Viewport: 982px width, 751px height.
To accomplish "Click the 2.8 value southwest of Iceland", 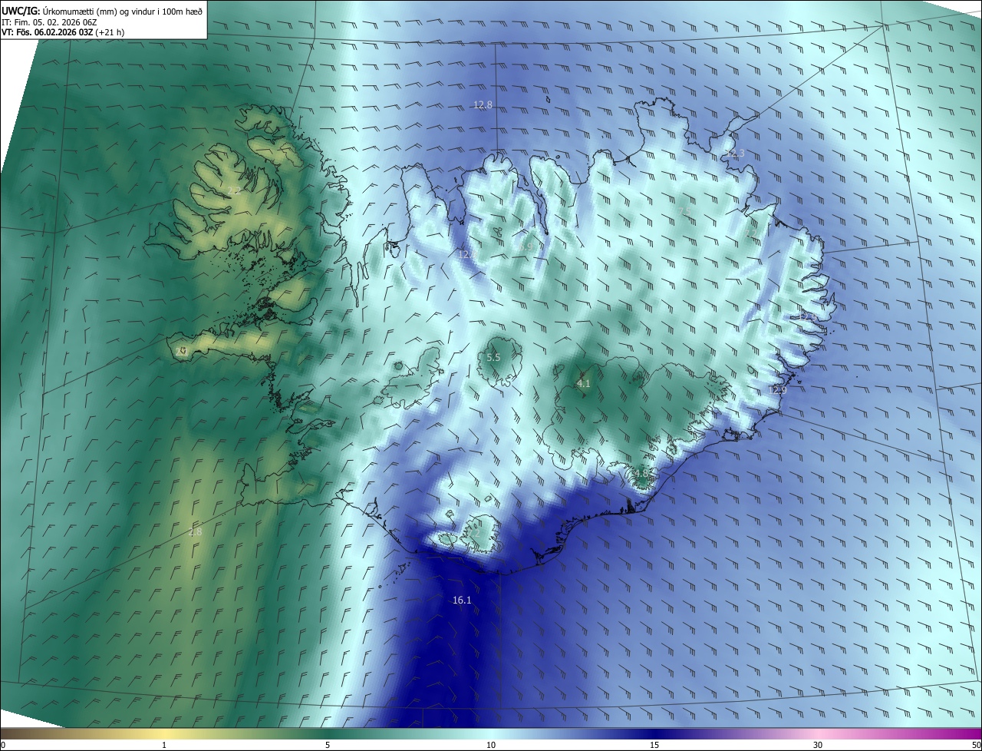I will pyautogui.click(x=195, y=532).
